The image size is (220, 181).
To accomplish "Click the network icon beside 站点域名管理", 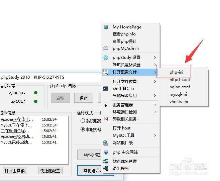I will coord(106,162).
